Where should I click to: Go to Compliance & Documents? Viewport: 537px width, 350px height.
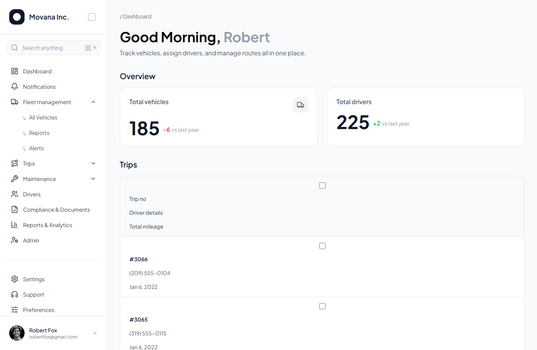(x=56, y=210)
